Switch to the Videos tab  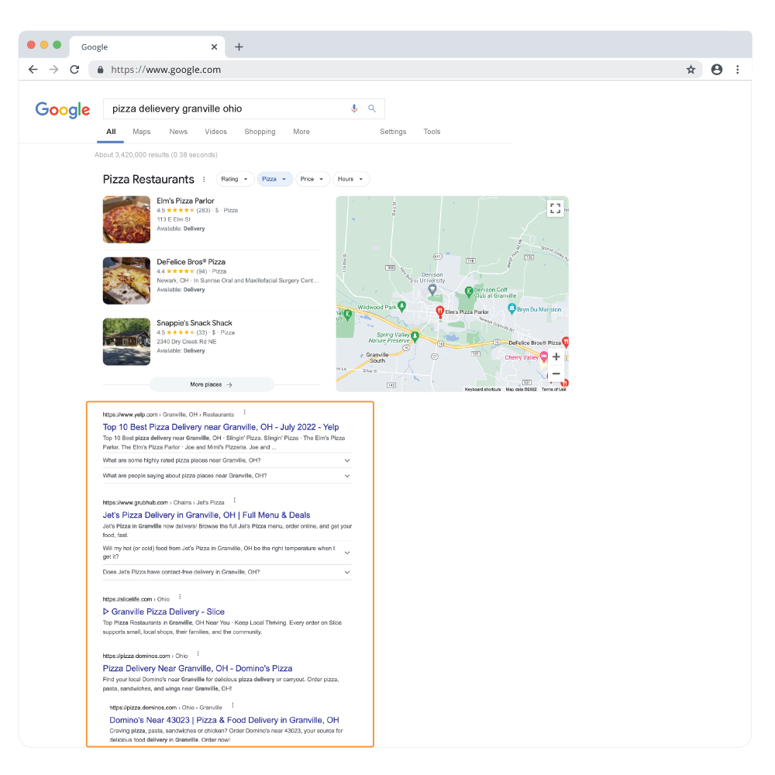(x=215, y=132)
